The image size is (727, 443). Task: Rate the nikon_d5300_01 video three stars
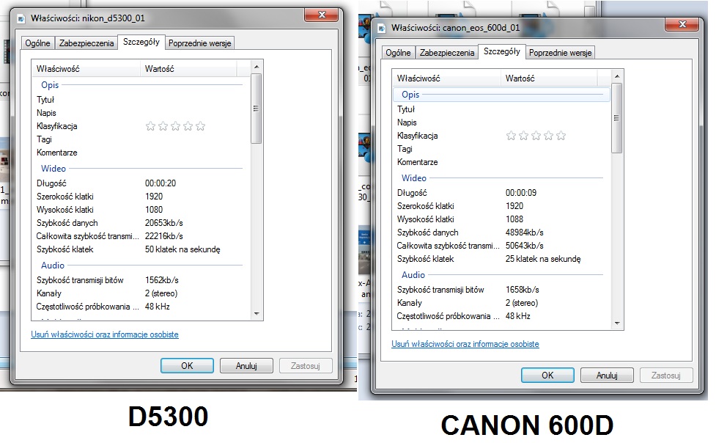point(175,126)
